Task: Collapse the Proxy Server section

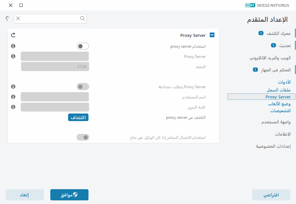Action: coord(212,35)
